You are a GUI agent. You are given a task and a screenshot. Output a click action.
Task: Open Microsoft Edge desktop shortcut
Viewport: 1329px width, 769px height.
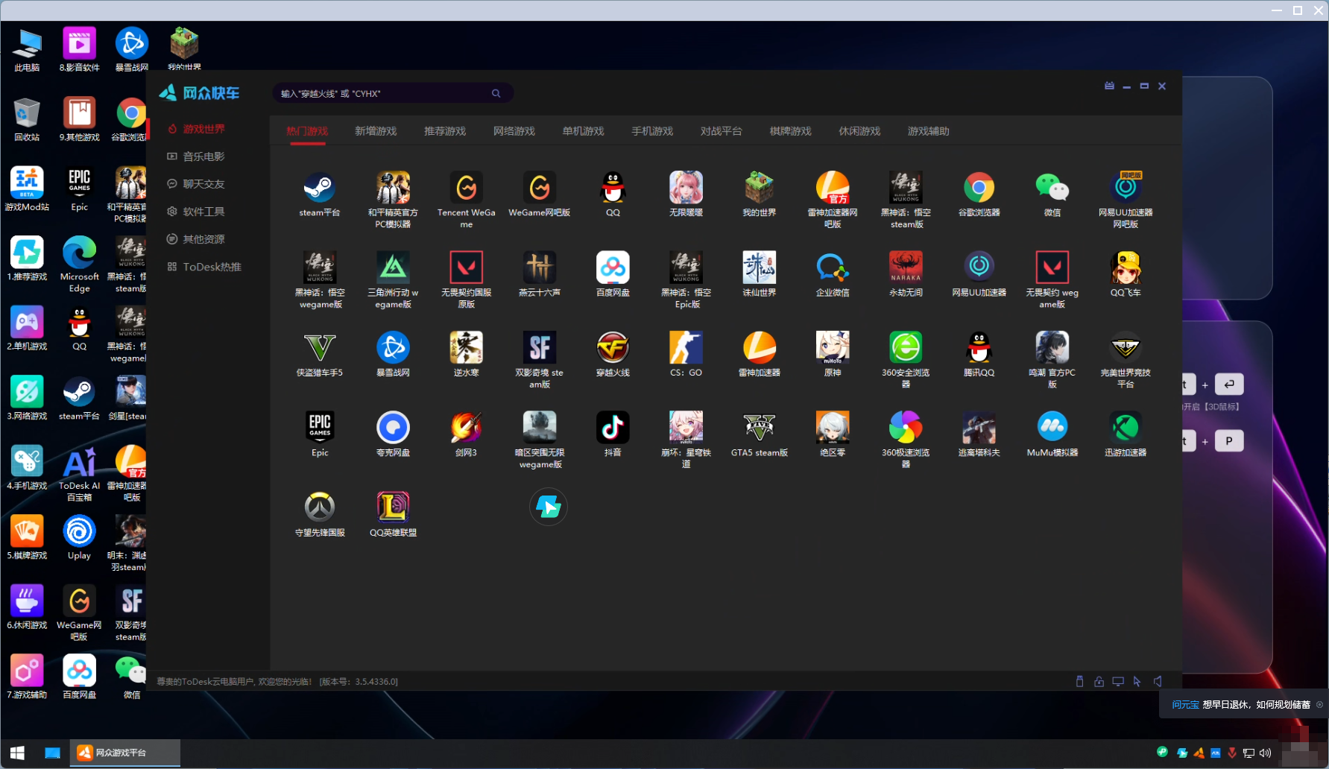(79, 264)
